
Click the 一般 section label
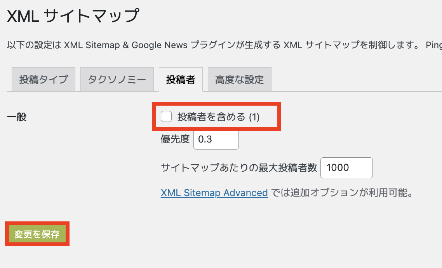pyautogui.click(x=17, y=117)
